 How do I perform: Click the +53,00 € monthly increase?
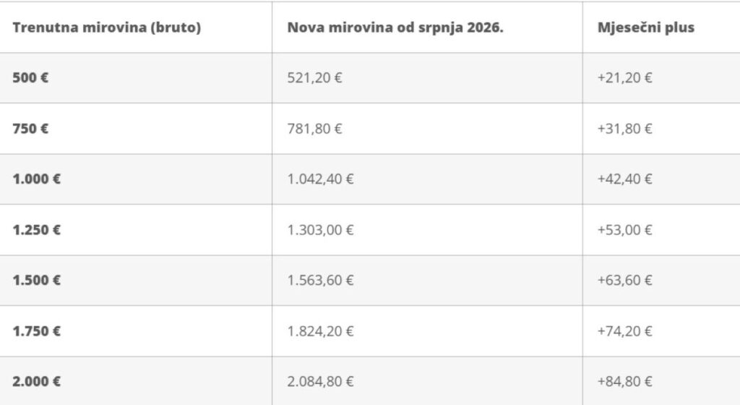pos(624,230)
